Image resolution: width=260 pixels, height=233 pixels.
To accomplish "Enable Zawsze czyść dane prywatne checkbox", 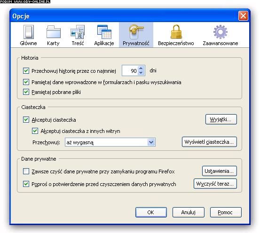I will click(x=26, y=171).
